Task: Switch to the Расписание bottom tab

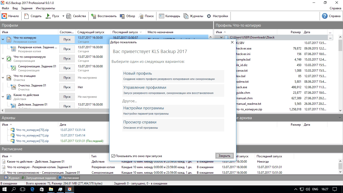Action: coord(69,178)
